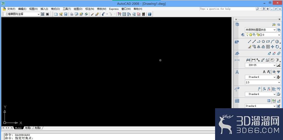Switch to the 布局1 layout tab
Image resolution: width=283 pixels, height=140 pixels.
(28, 128)
